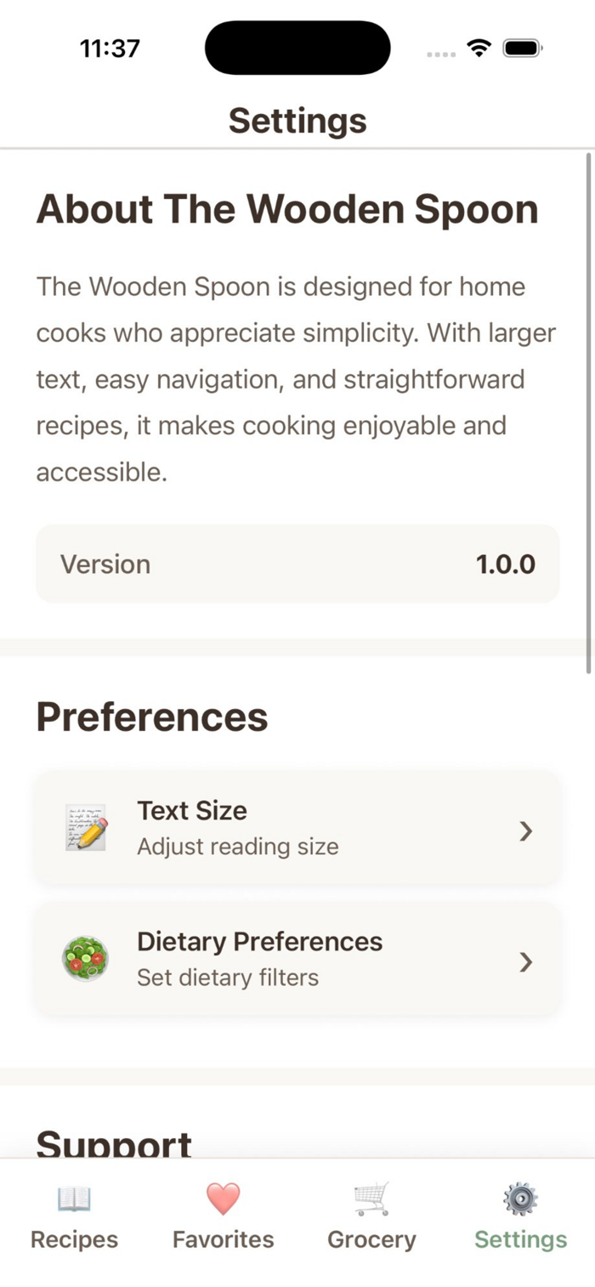Go to the Grocery tab label
Viewport: 595px width, 1287px height.
tap(371, 1239)
